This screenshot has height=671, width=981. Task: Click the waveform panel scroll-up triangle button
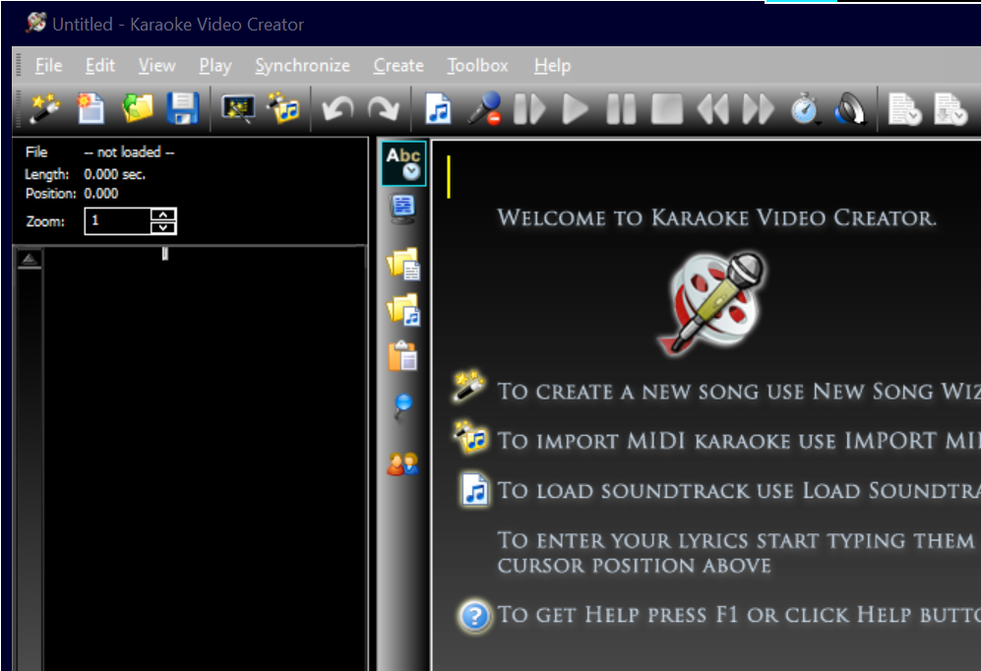(x=30, y=259)
